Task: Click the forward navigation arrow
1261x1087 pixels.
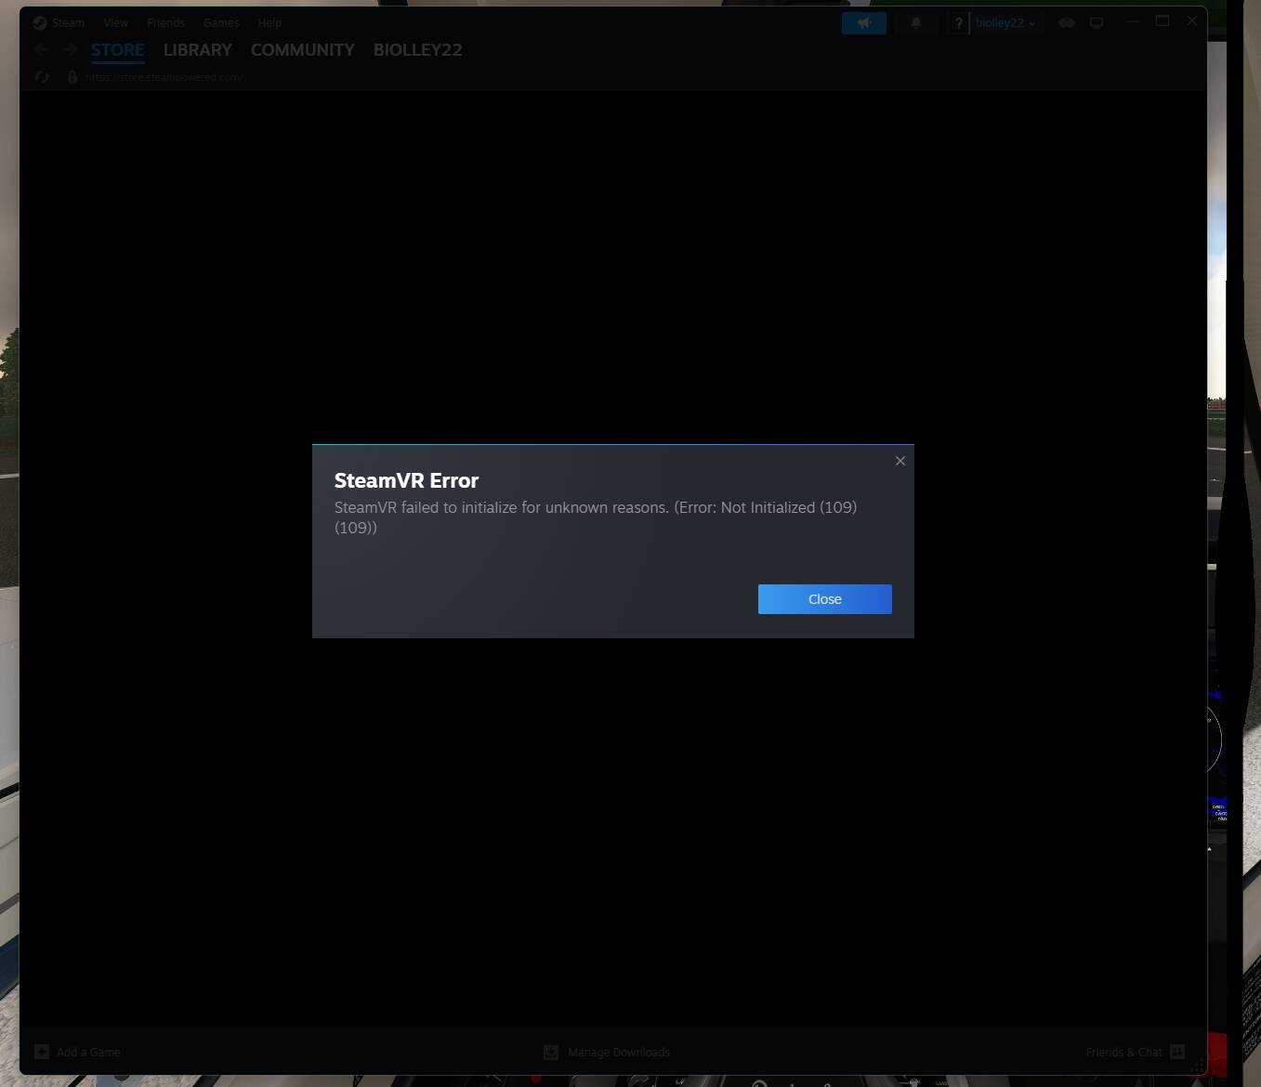Action: pos(71,50)
